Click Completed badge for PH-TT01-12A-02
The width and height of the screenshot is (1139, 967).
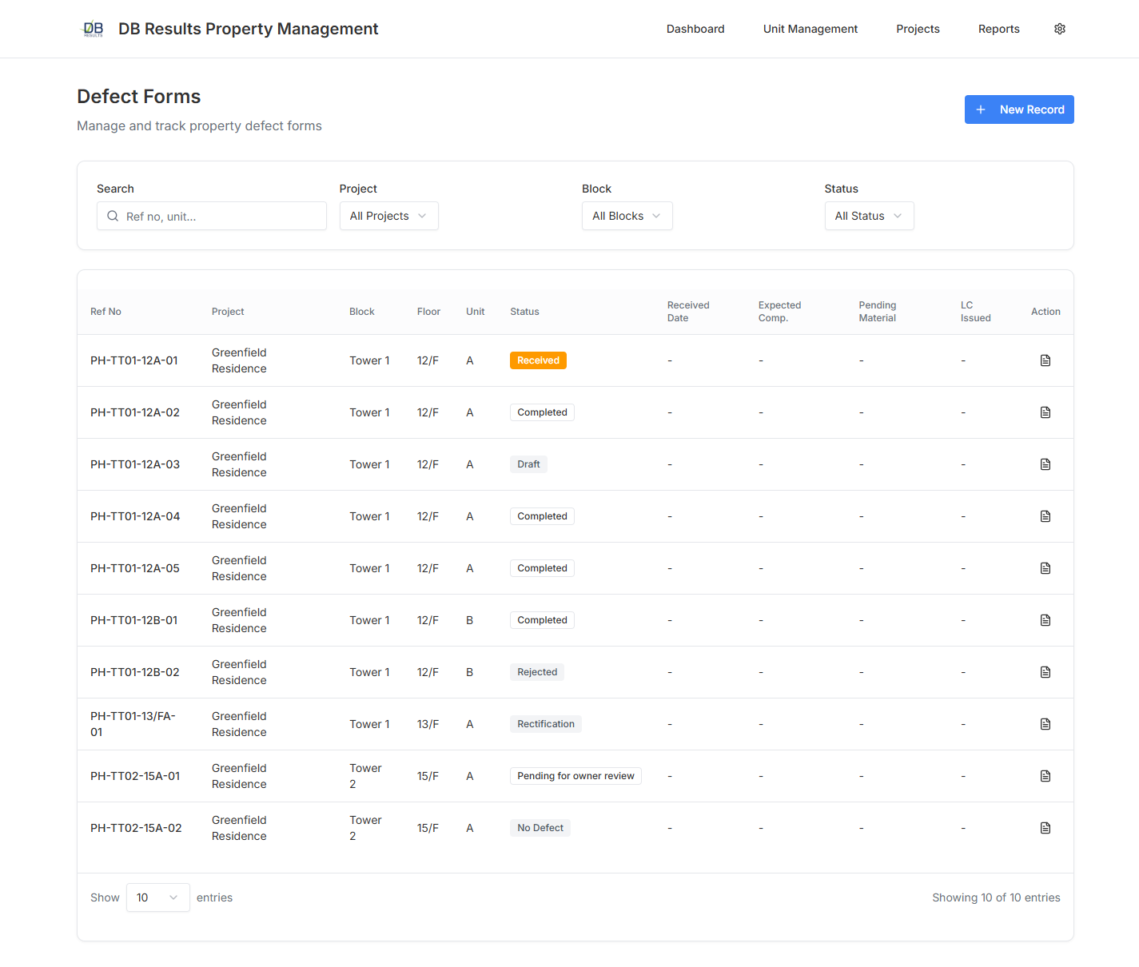pyautogui.click(x=542, y=412)
